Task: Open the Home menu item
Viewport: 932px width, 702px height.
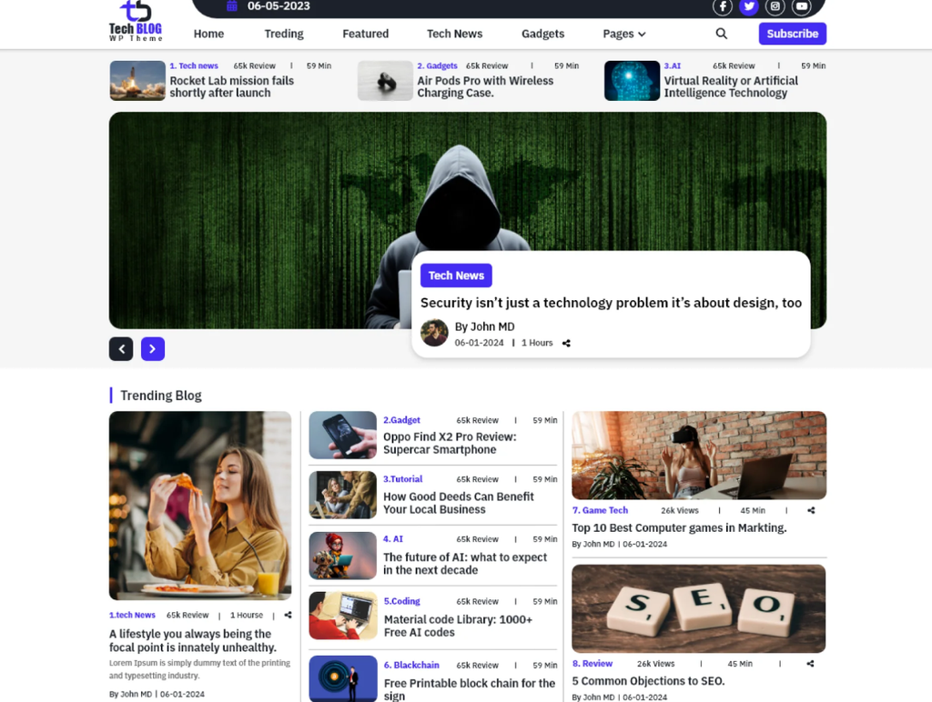Action: coord(208,34)
